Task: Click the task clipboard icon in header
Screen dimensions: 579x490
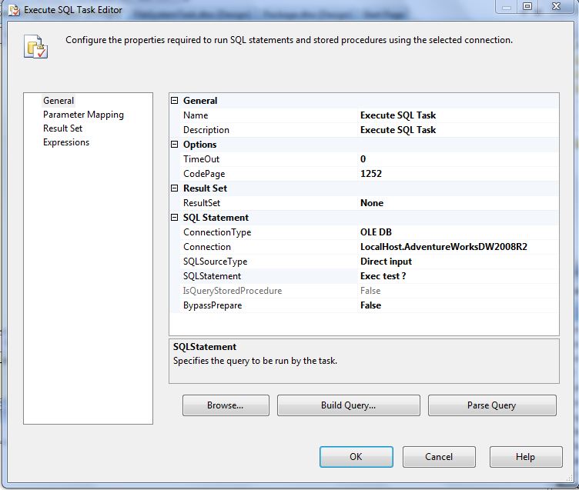Action: (x=36, y=45)
